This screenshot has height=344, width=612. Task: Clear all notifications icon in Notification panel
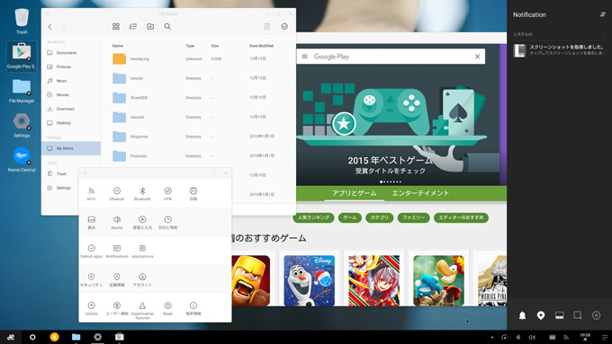[603, 14]
